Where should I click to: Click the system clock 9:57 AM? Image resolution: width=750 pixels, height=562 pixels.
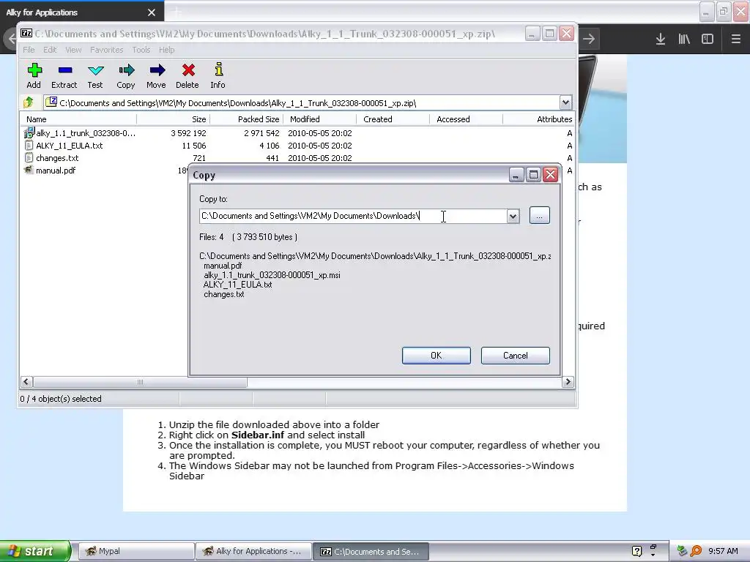pos(723,551)
